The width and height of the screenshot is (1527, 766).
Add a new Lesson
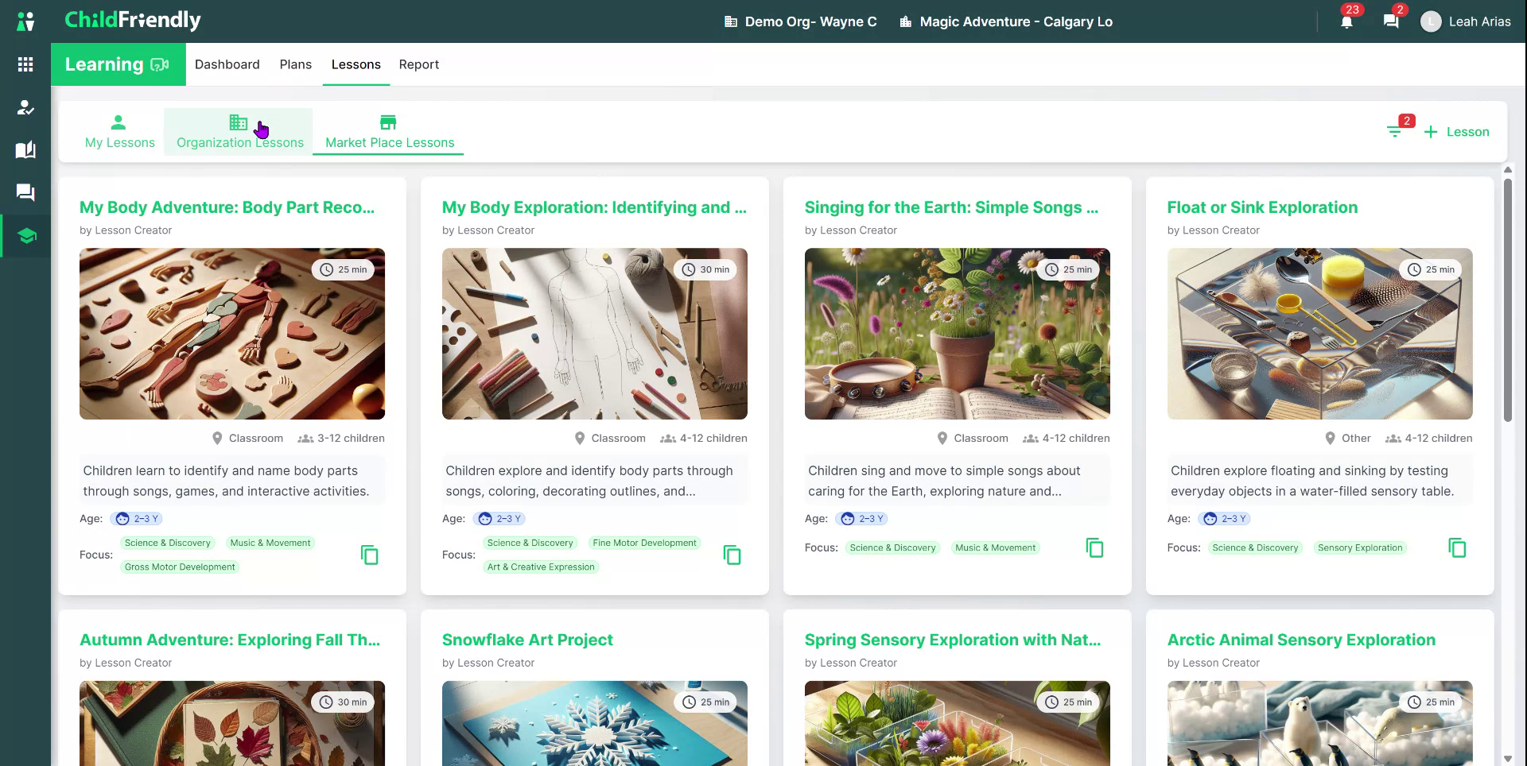point(1456,132)
